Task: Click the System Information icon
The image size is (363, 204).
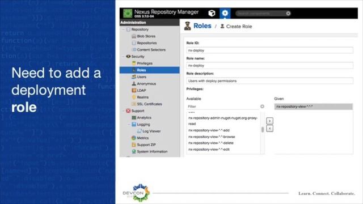Action: point(134,151)
